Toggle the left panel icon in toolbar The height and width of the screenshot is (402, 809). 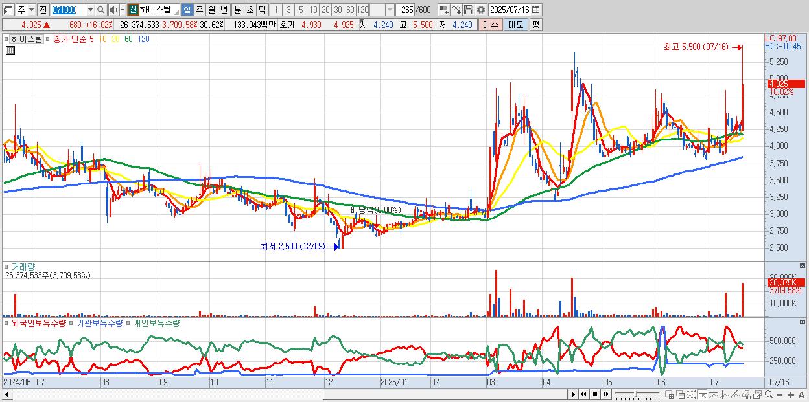coord(7,10)
